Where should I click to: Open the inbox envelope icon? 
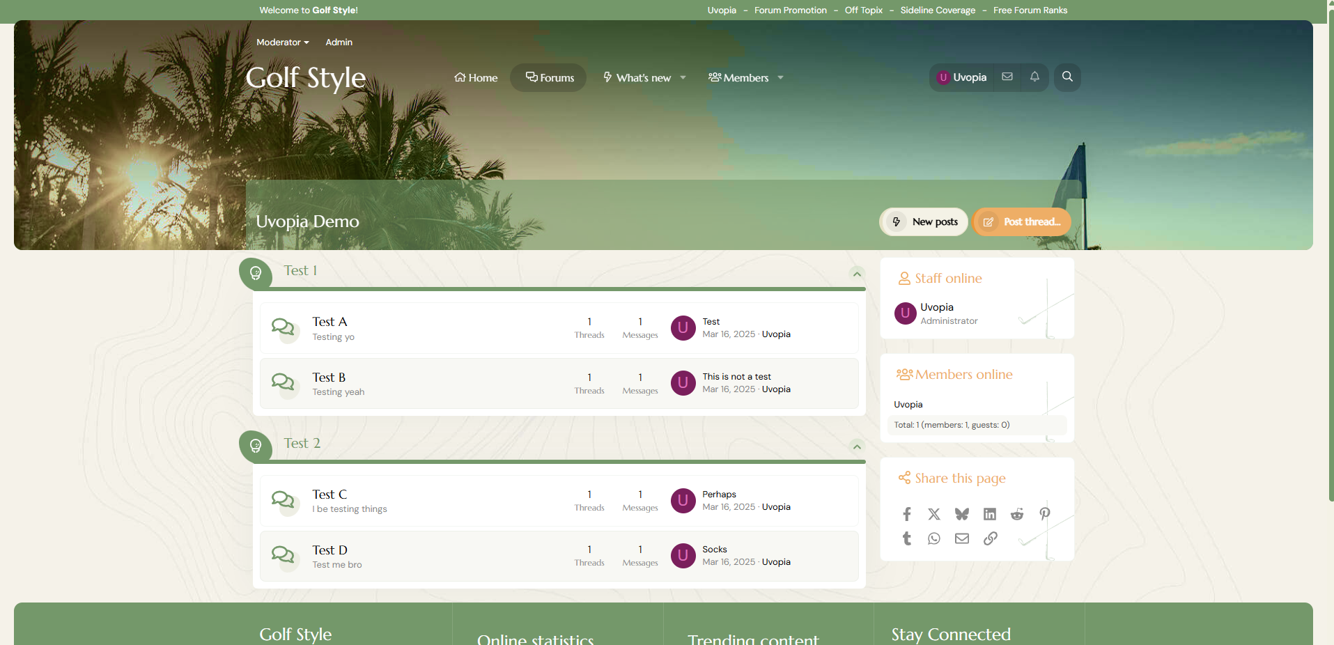click(x=1007, y=77)
